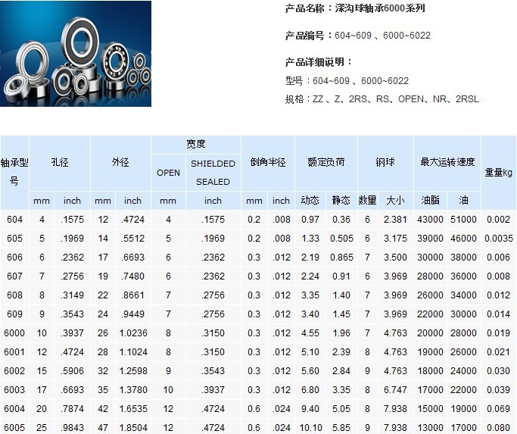Click the 油脂 sub-header cell
517x434 pixels.
430,201
